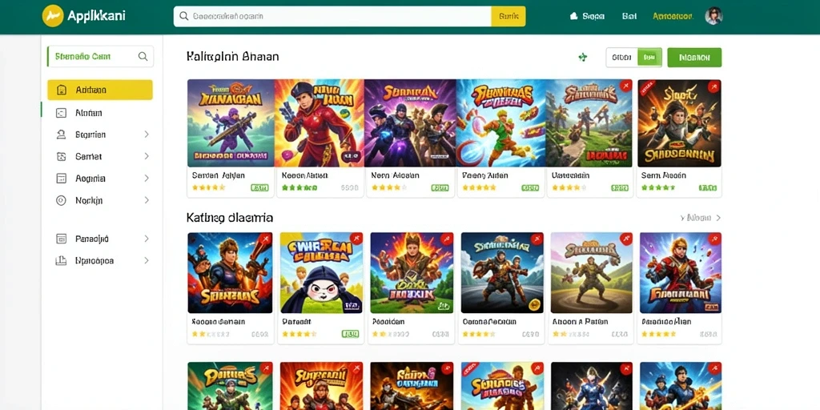Select the white Gtub segment of the view toggle
The height and width of the screenshot is (410, 820).
[621, 58]
